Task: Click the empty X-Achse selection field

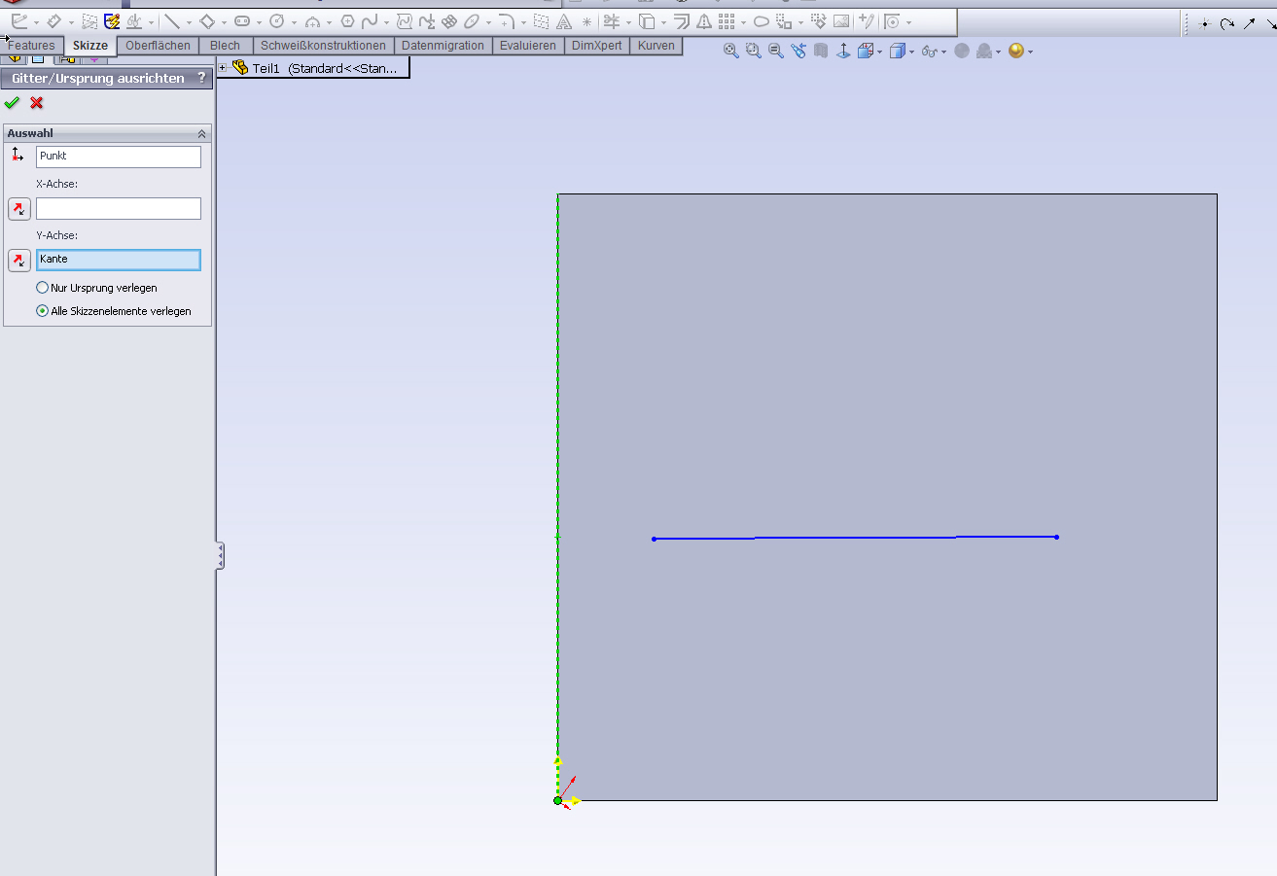Action: (x=119, y=208)
